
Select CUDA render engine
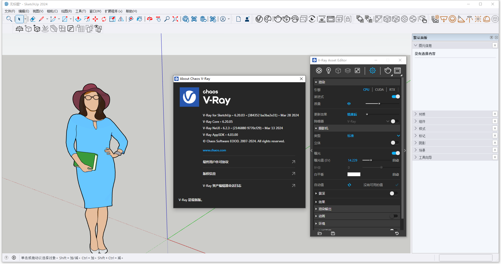click(379, 90)
